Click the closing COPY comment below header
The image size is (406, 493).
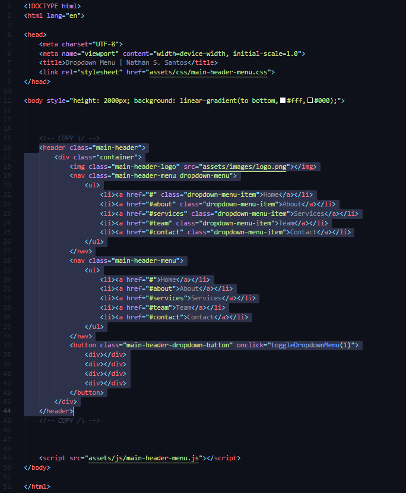(69, 420)
